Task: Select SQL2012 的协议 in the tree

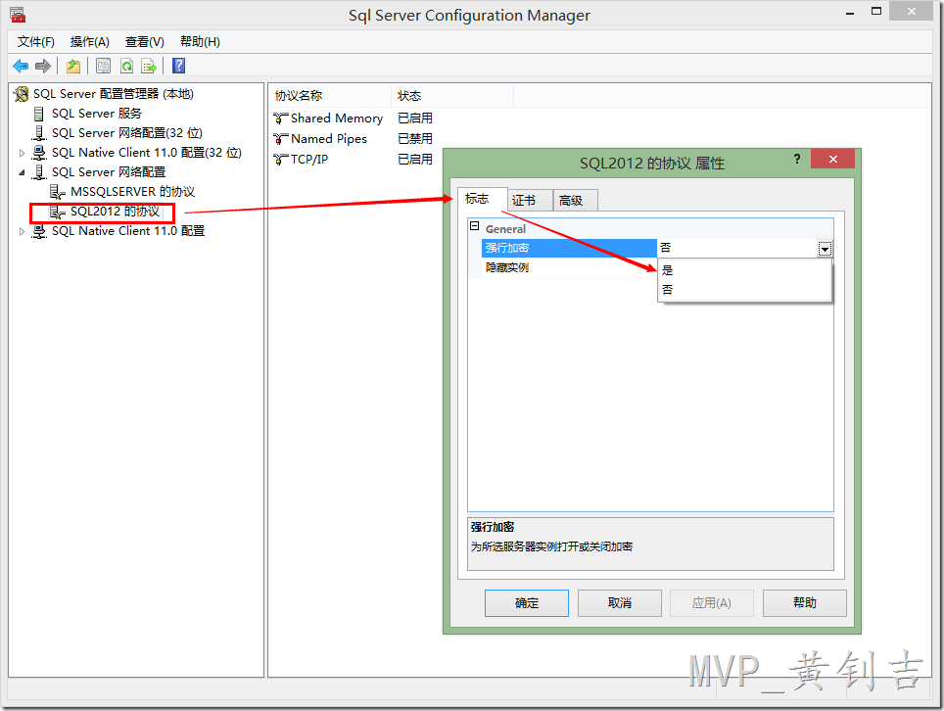Action: coord(115,212)
